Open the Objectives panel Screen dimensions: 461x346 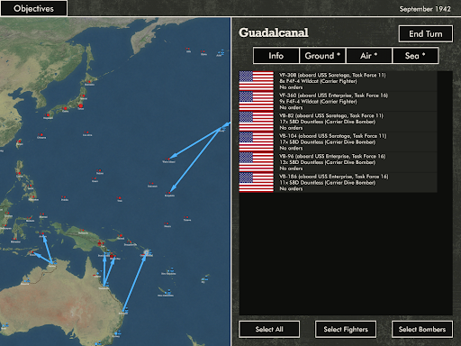33,8
